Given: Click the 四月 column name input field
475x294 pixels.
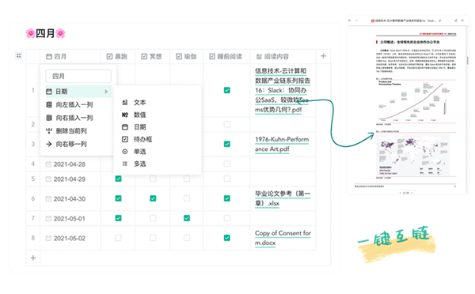Looking at the screenshot, I should [78, 76].
